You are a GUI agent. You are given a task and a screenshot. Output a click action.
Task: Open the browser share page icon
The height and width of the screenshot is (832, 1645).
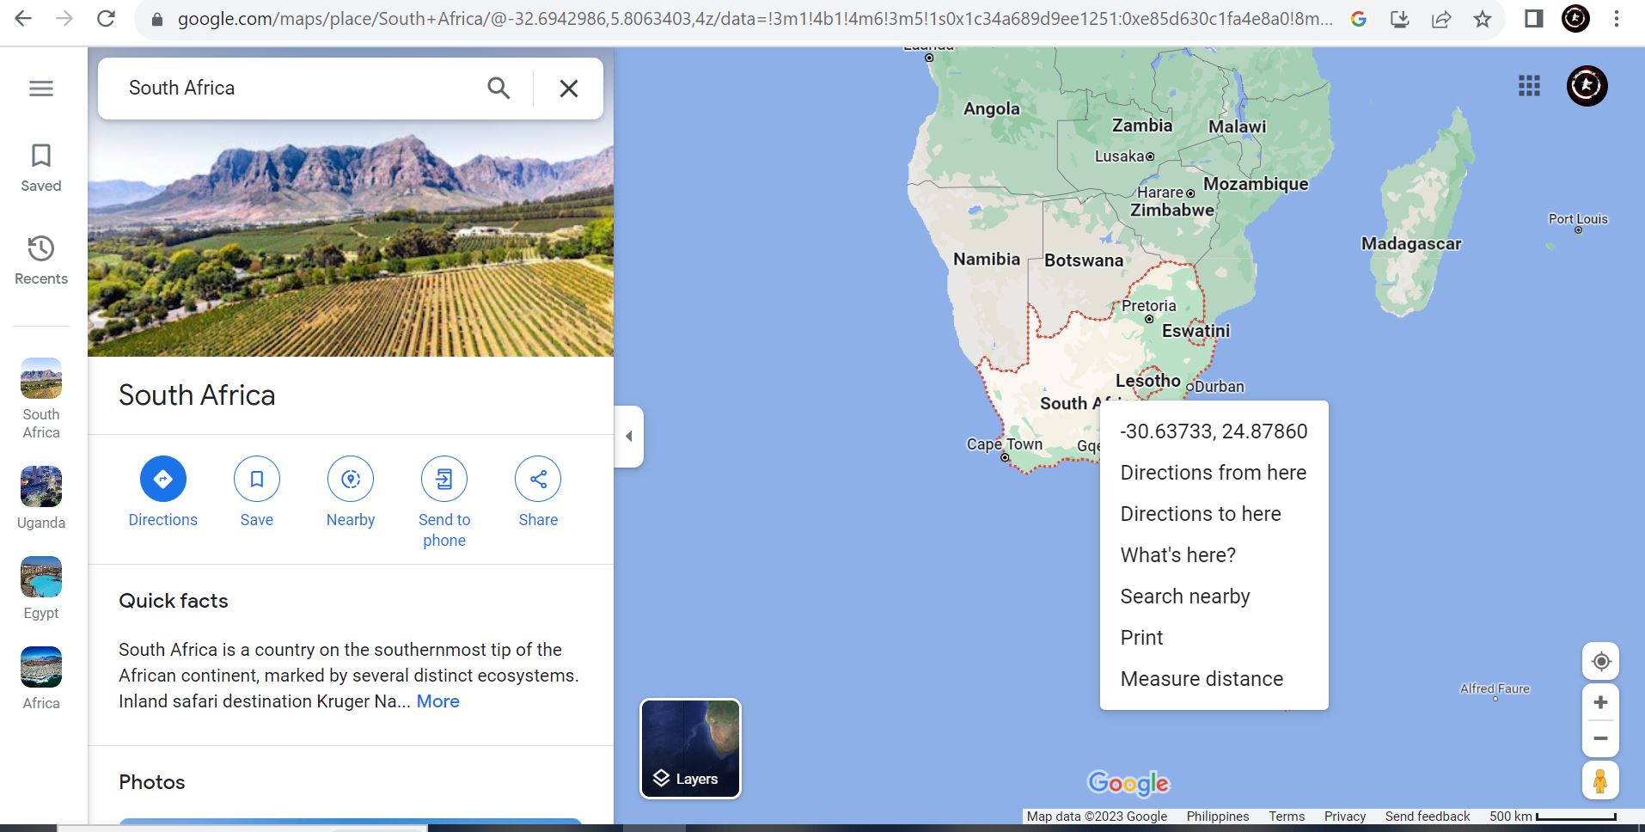coord(1441,19)
